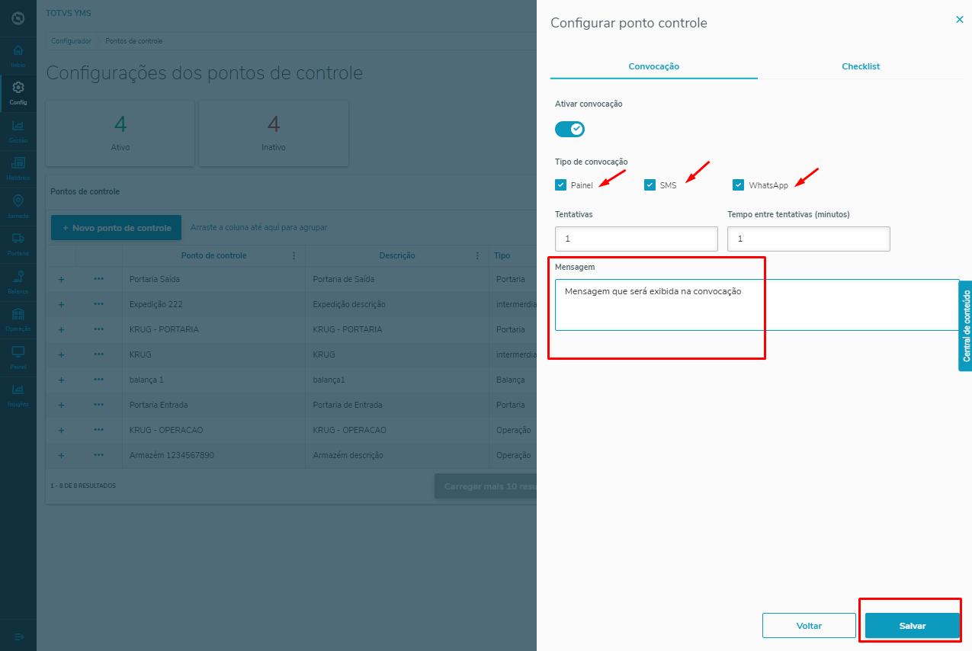Open Ponto de controle column menu
972x651 pixels.
[294, 256]
